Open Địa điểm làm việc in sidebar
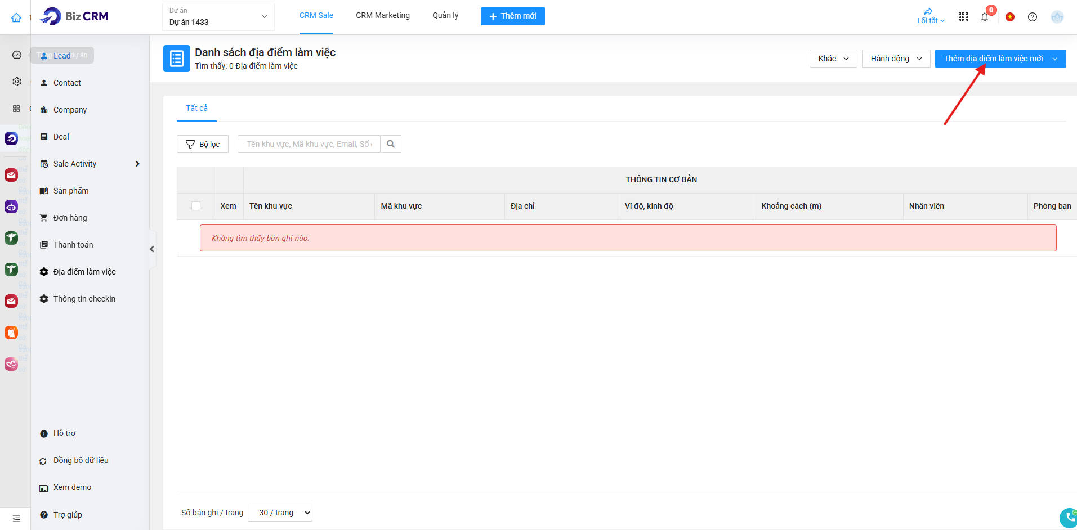Viewport: 1077px width, 530px height. tap(84, 272)
